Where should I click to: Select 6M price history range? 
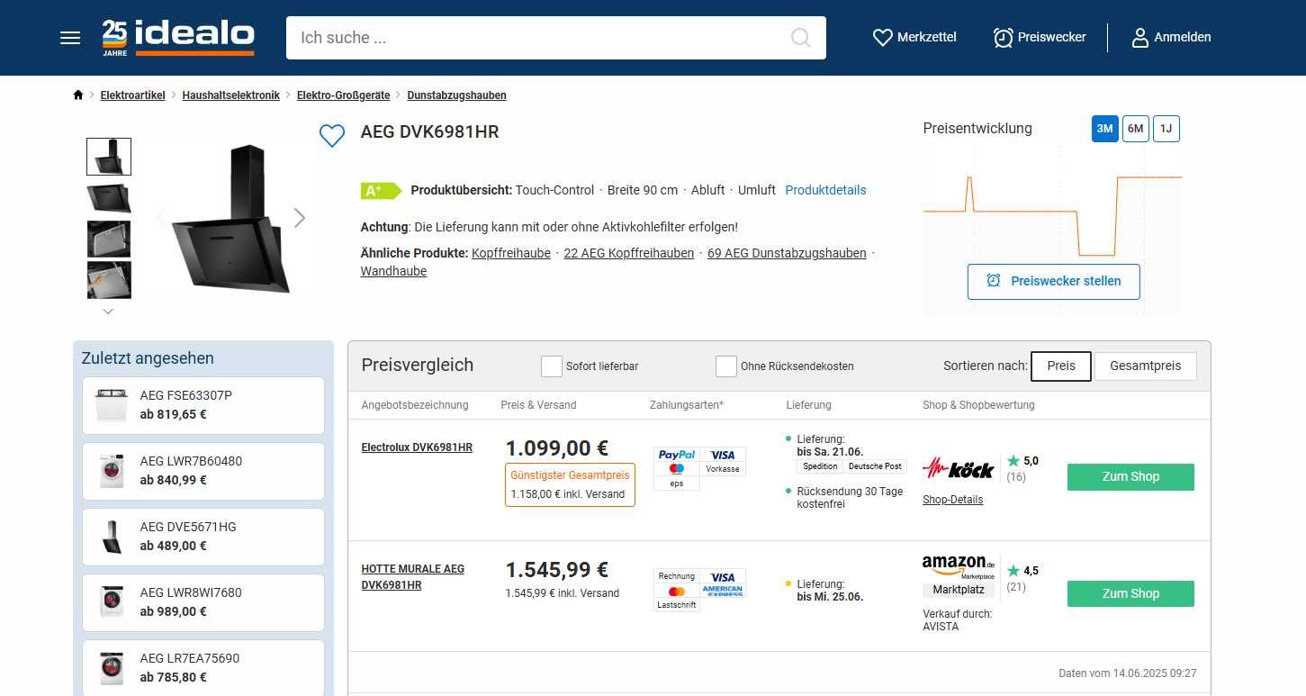click(x=1136, y=129)
